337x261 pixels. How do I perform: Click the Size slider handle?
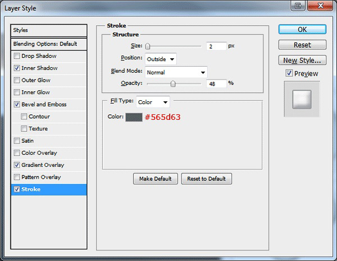pos(148,46)
